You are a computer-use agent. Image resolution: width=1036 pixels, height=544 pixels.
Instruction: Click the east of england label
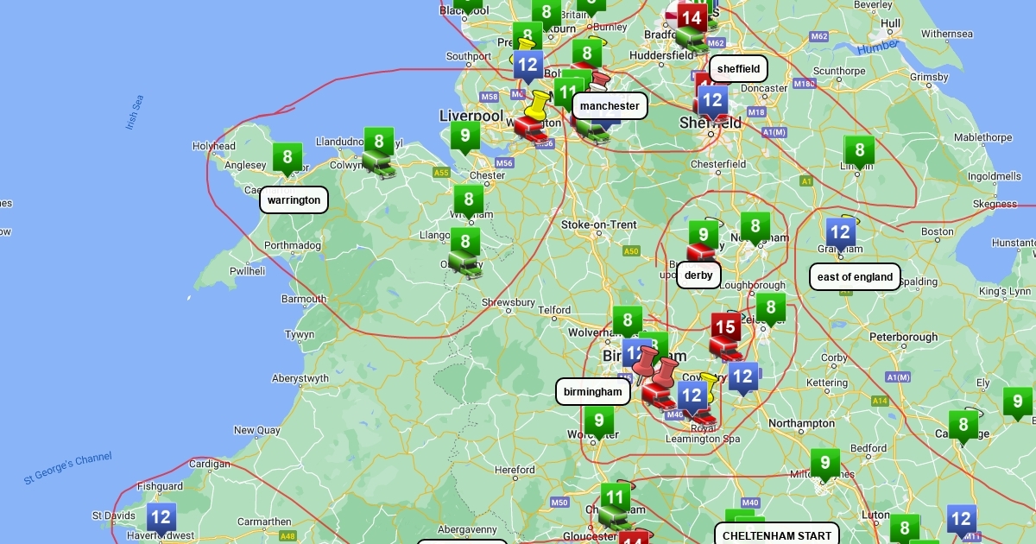click(x=855, y=277)
